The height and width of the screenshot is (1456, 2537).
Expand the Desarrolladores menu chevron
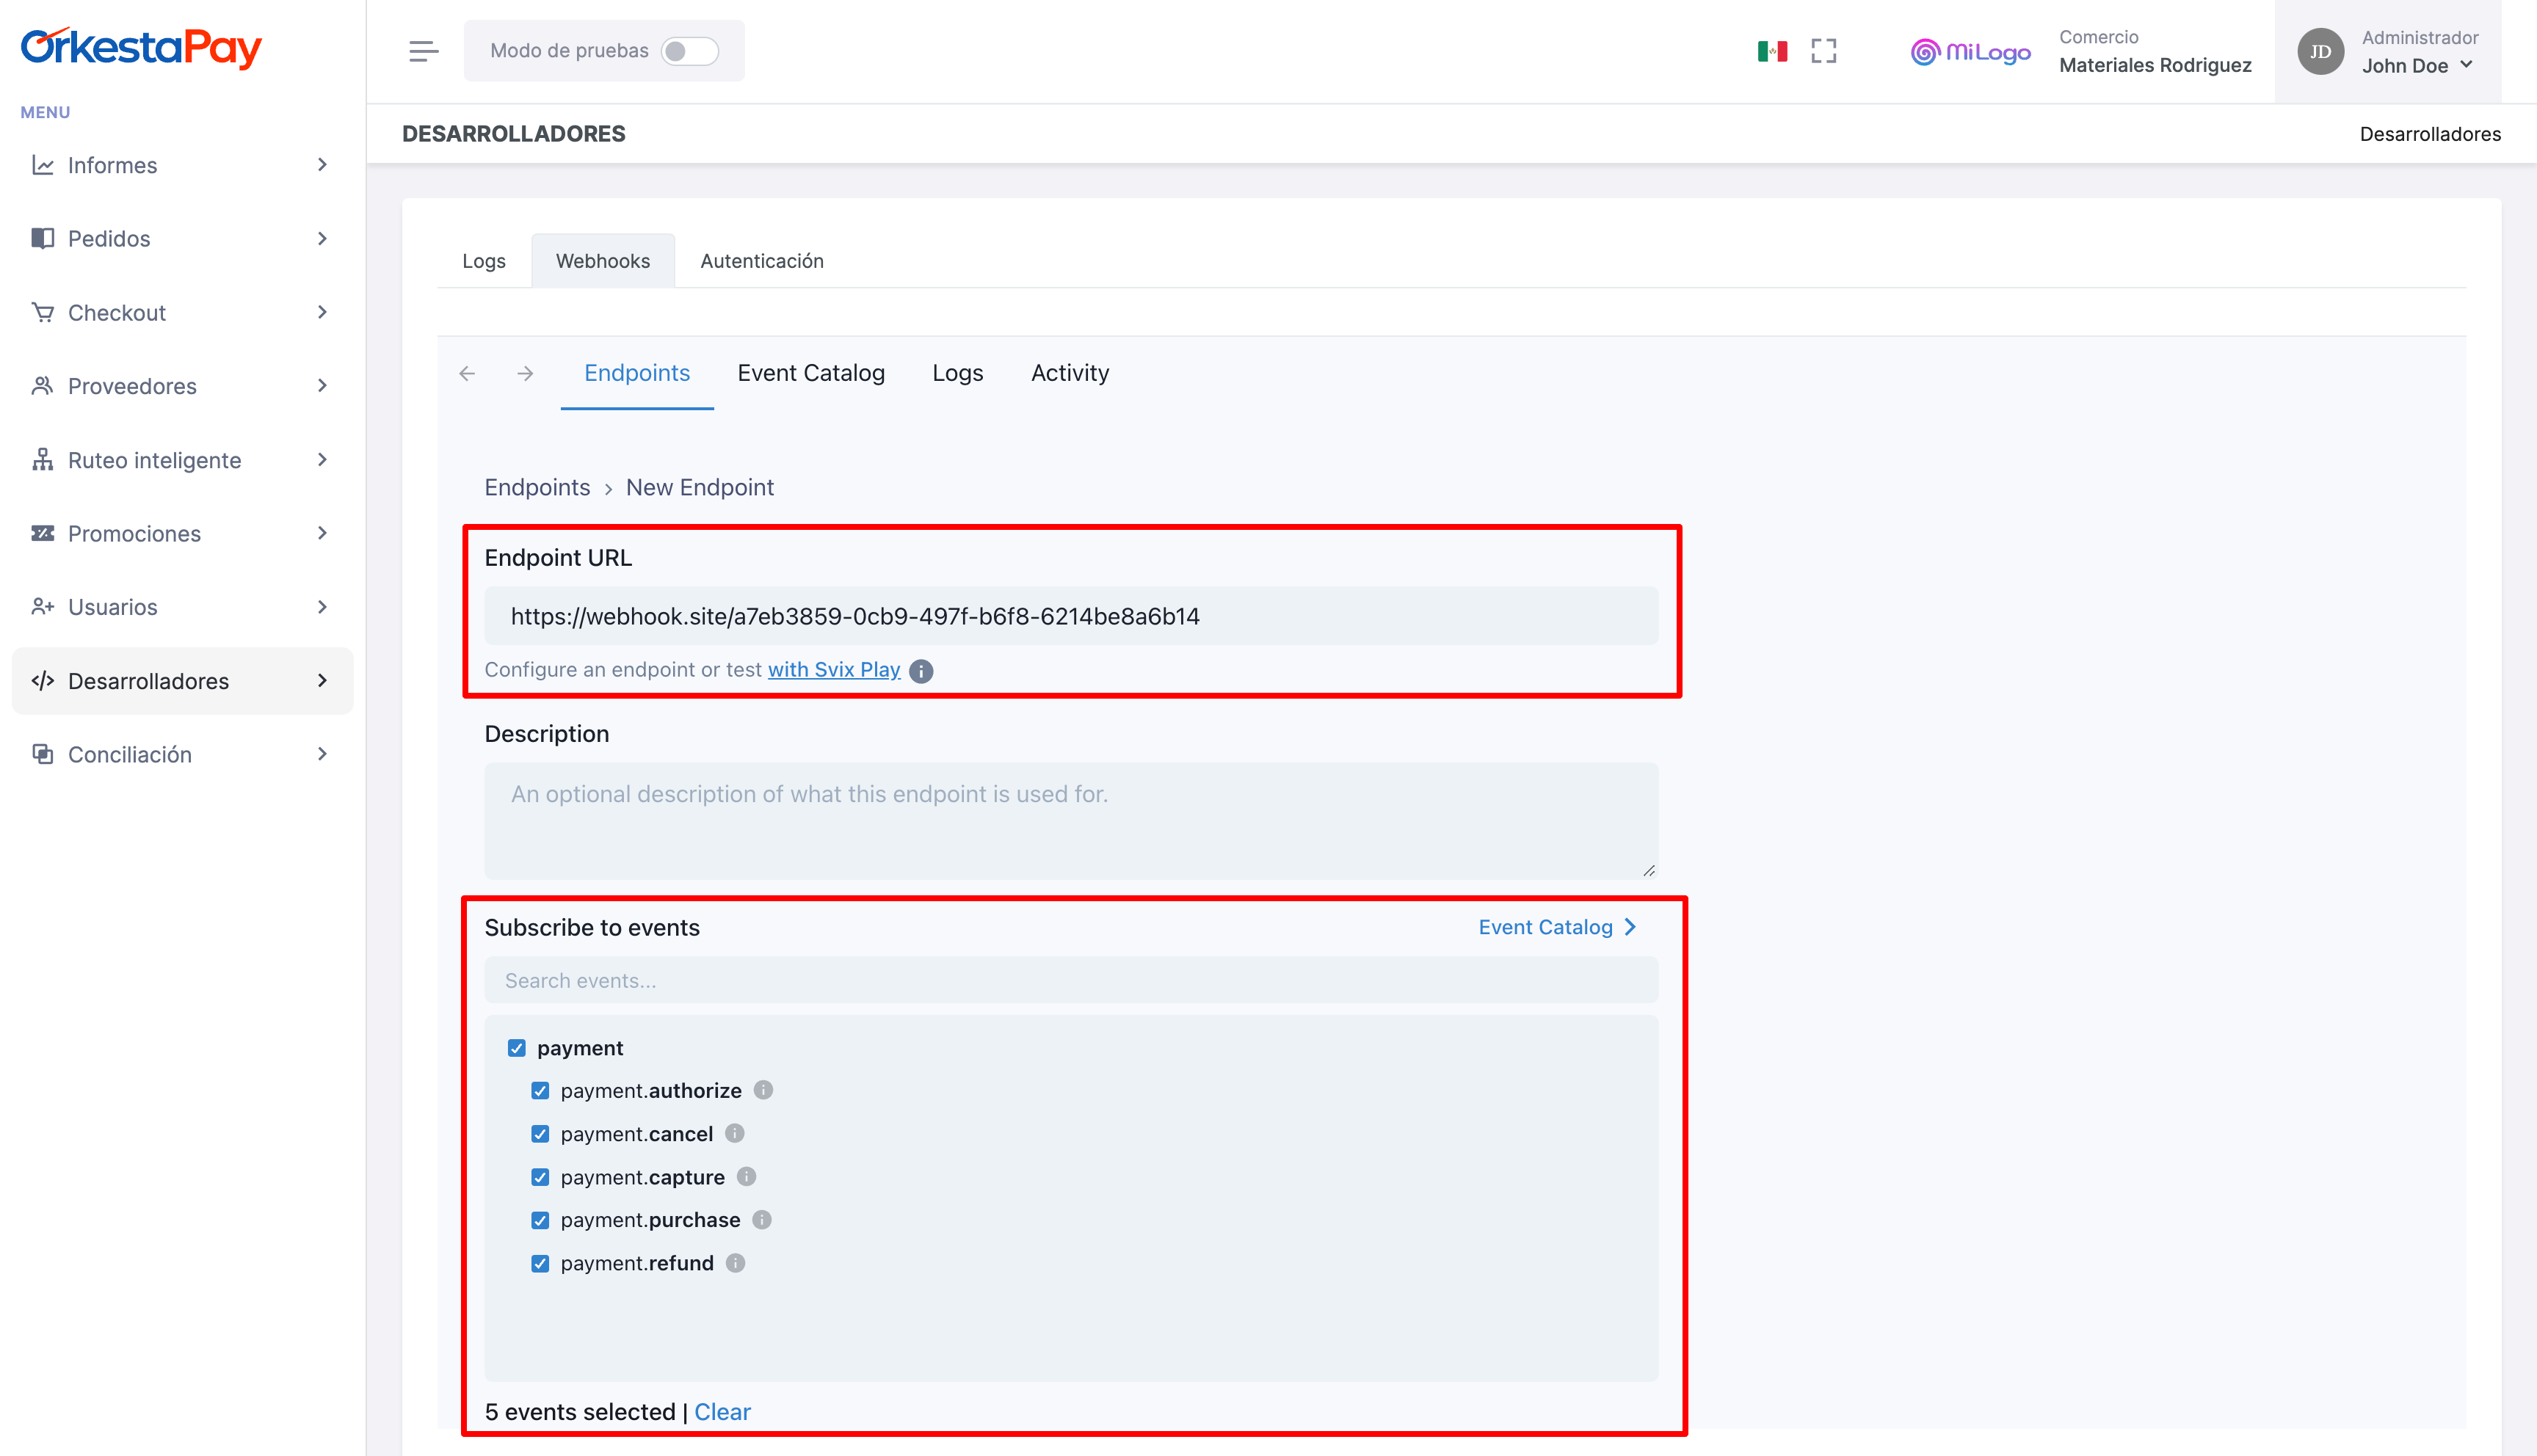pyautogui.click(x=322, y=681)
